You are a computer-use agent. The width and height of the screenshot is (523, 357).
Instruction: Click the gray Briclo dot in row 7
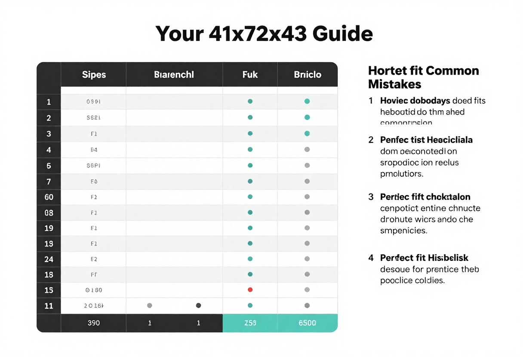307,181
